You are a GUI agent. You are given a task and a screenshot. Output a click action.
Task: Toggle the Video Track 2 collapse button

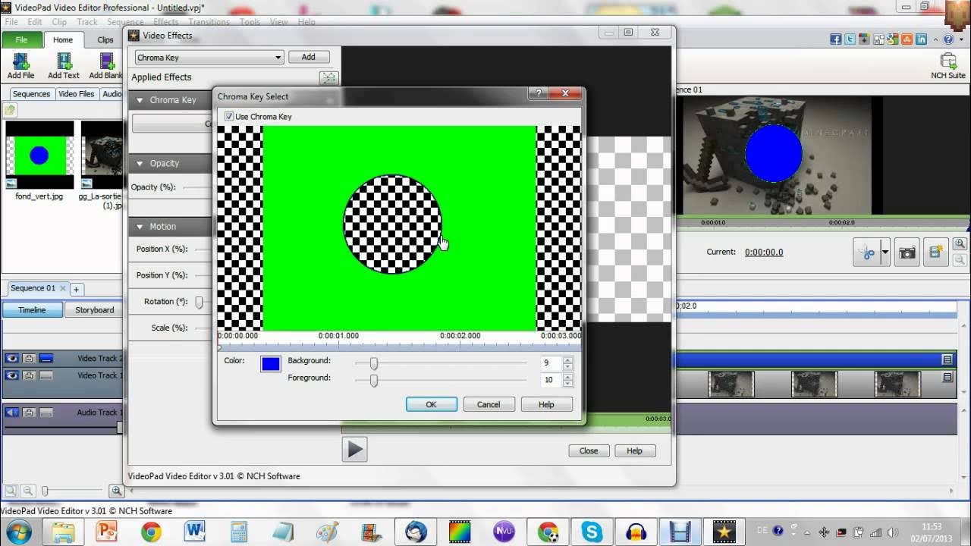[46, 359]
